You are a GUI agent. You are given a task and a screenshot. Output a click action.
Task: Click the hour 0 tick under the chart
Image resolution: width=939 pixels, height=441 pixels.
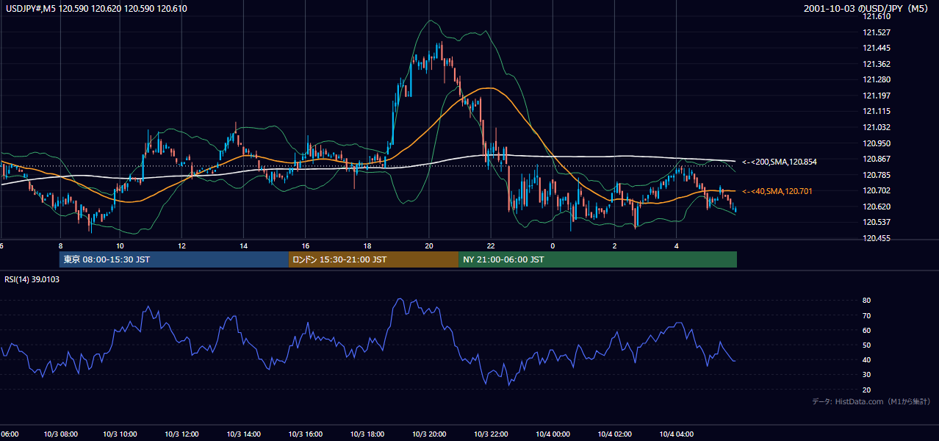click(x=553, y=245)
